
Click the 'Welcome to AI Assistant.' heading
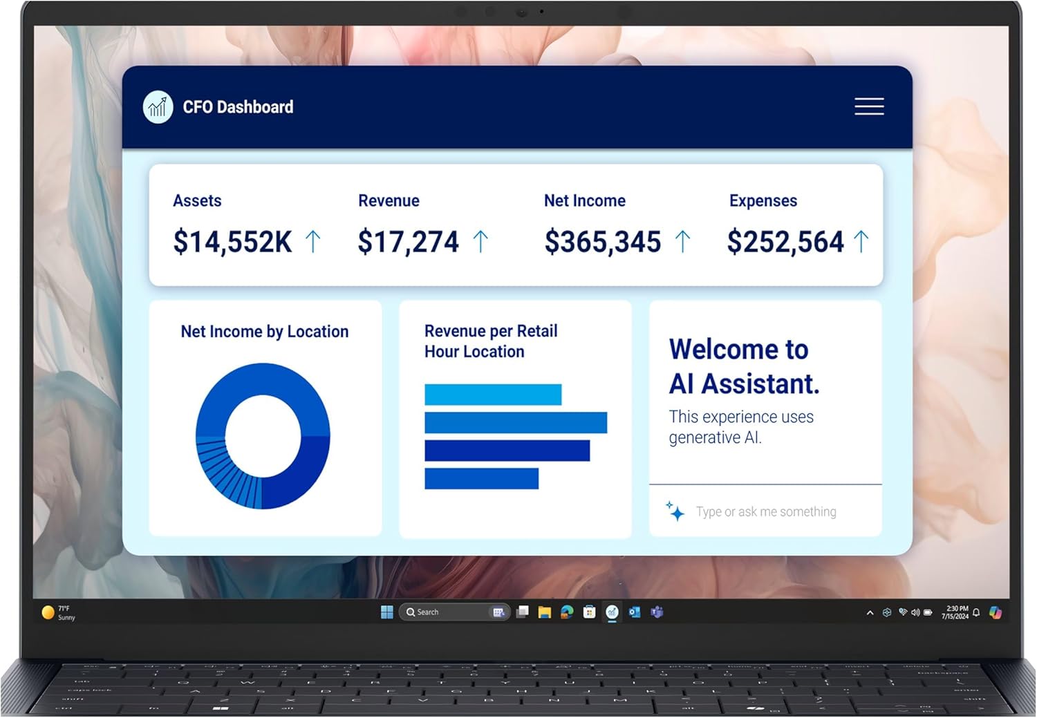coord(744,366)
